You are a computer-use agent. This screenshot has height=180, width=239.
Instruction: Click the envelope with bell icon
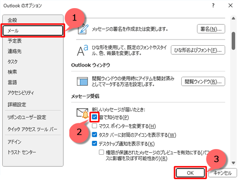(x=83, y=113)
